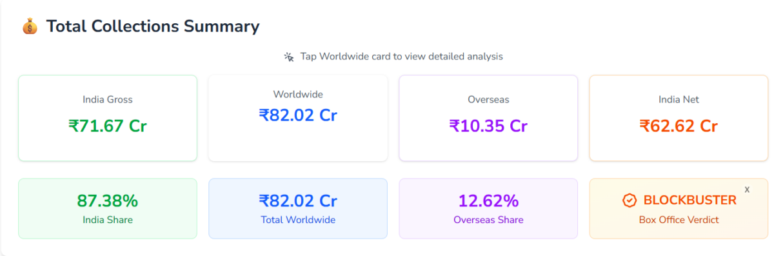Click the Box Office Verdict label

coord(679,220)
